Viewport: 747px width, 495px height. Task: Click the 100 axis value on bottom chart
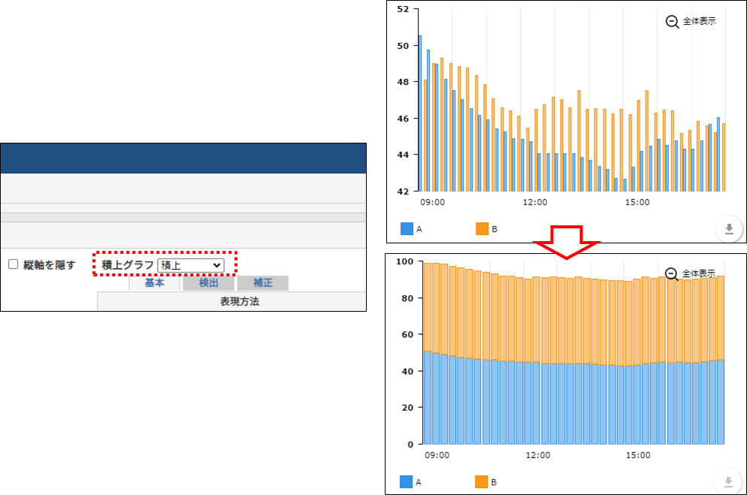[405, 261]
